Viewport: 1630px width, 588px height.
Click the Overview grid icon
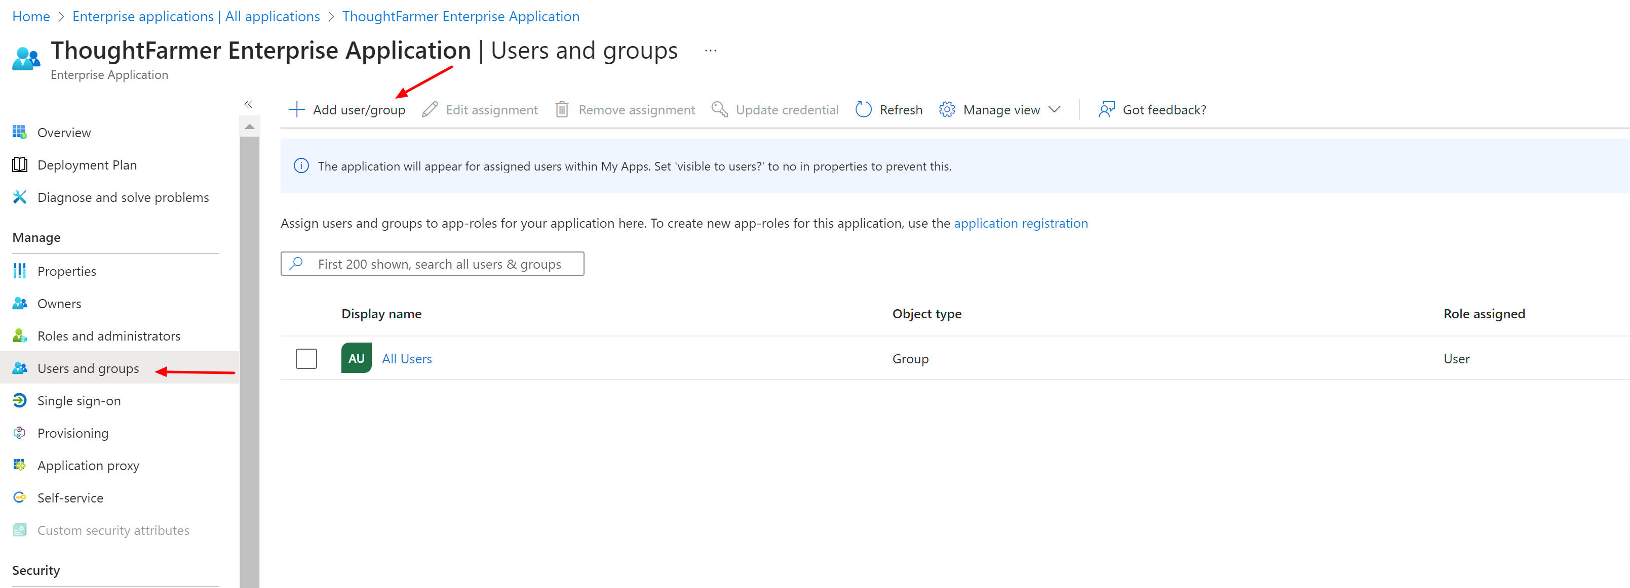(x=20, y=132)
